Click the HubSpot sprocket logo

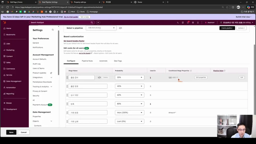click(4, 22)
